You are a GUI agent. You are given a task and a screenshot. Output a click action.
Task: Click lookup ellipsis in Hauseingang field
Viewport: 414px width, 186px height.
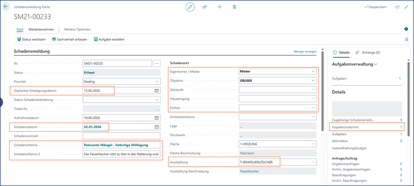click(x=313, y=98)
